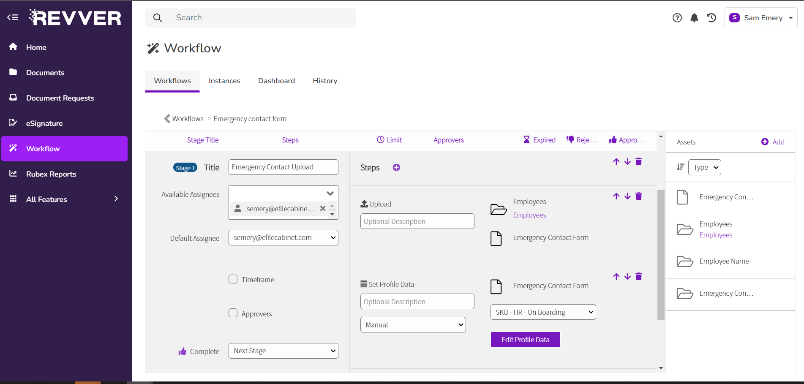The height and width of the screenshot is (384, 804).
Task: Collapse the sidebar with the chevron icon
Action: coord(12,17)
